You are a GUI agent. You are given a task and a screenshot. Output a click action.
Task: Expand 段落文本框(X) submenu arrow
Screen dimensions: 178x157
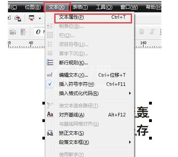[130, 142]
